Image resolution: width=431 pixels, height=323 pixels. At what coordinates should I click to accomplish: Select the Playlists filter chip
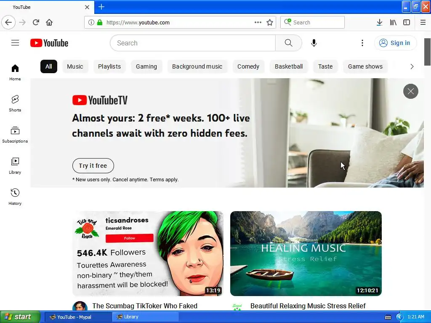(x=109, y=66)
